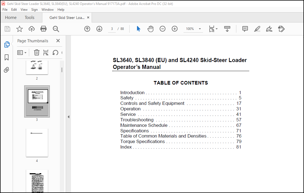Click the Page Thumbnails panel title
The width and height of the screenshot is (304, 193).
pyautogui.click(x=33, y=41)
